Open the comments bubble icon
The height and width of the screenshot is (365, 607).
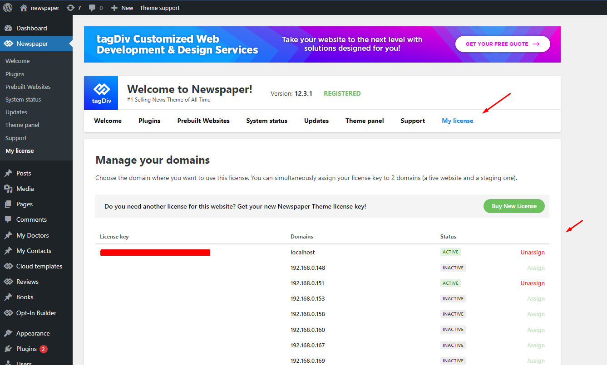92,8
